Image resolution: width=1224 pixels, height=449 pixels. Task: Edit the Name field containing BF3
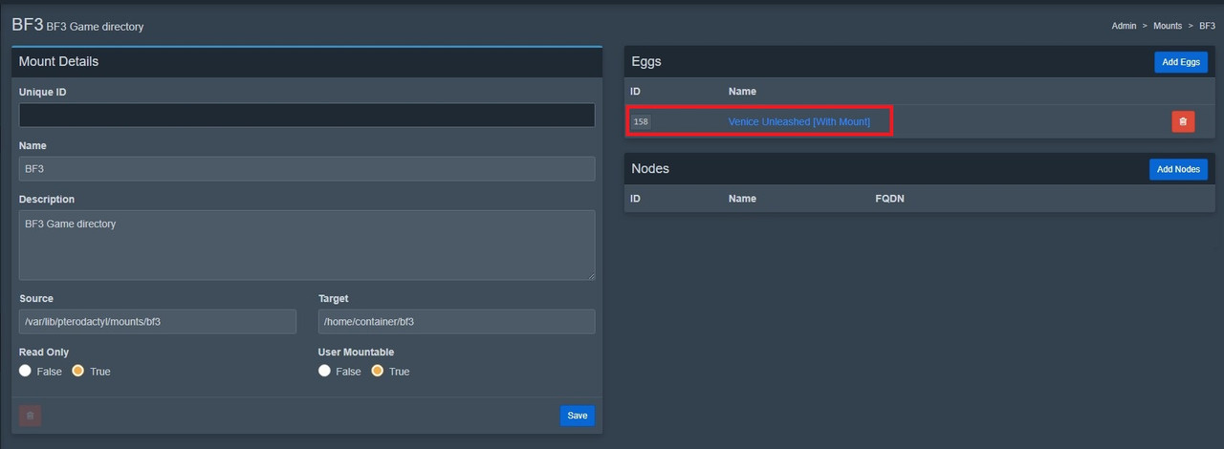click(307, 169)
